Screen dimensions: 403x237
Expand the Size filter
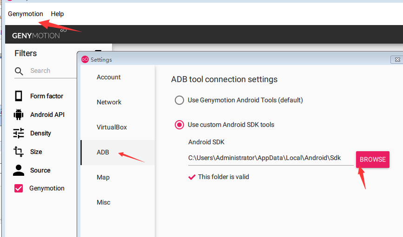pyautogui.click(x=36, y=152)
